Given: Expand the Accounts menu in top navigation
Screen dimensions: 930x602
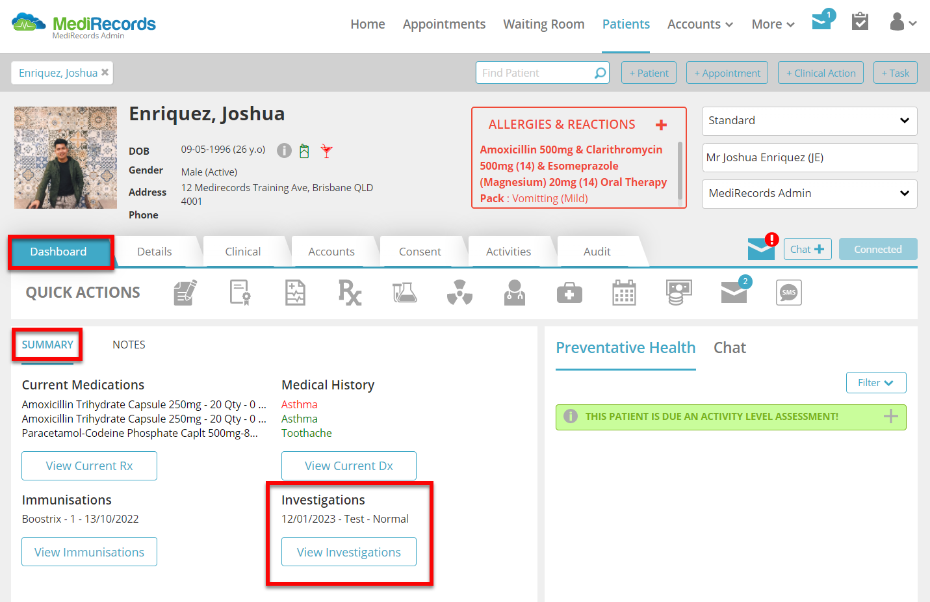Looking at the screenshot, I should pyautogui.click(x=700, y=24).
